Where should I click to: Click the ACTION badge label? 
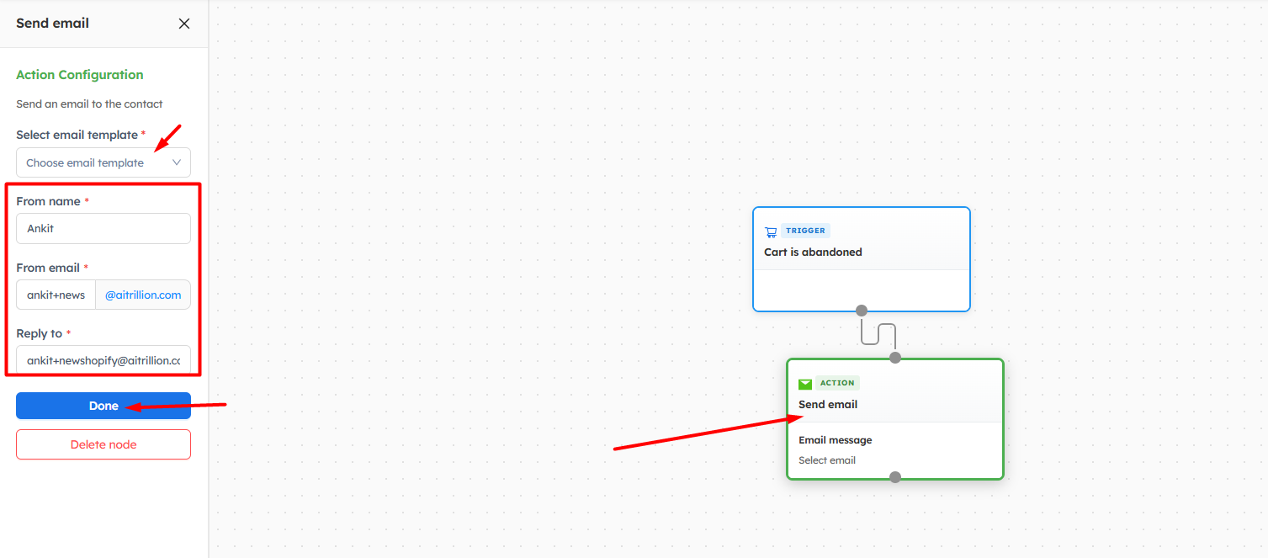(x=837, y=383)
